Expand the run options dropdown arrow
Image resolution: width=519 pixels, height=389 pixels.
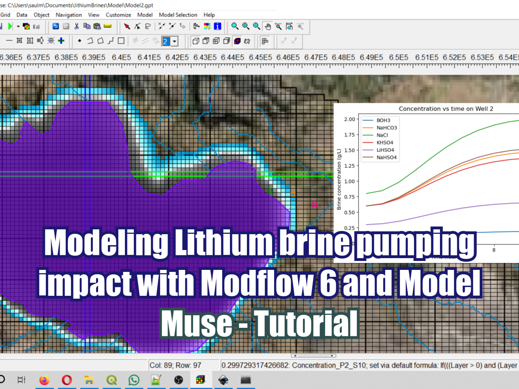18,26
